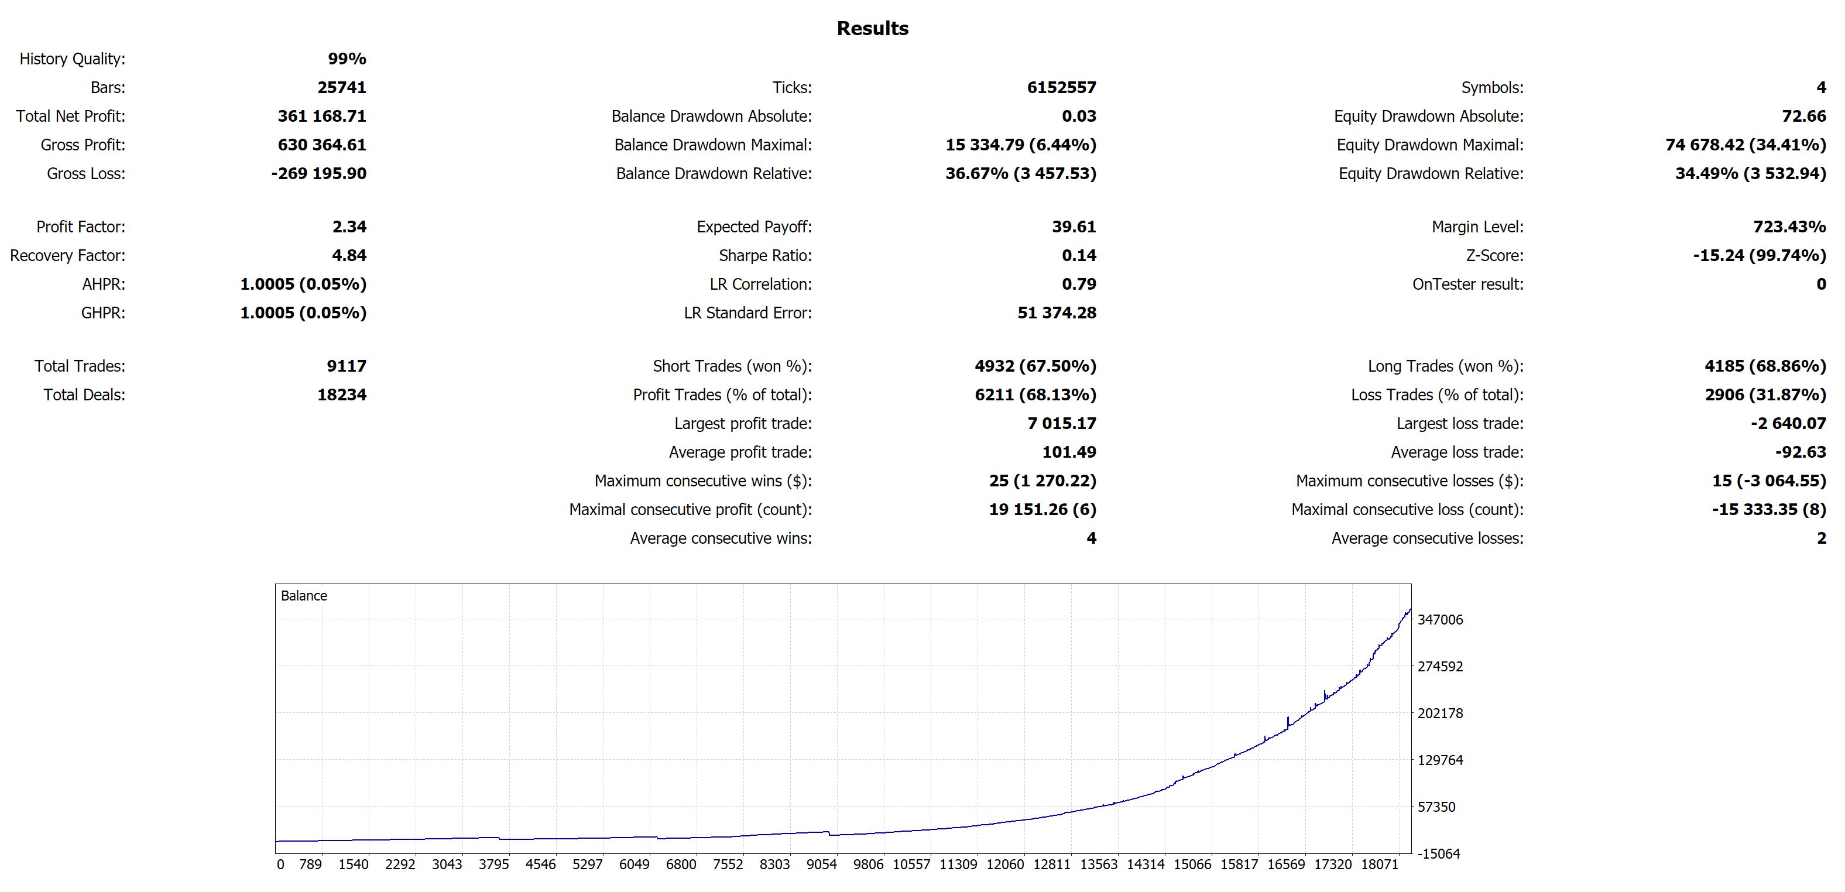Click the 347006 y-axis label on chart
The image size is (1845, 892).
(x=1439, y=619)
